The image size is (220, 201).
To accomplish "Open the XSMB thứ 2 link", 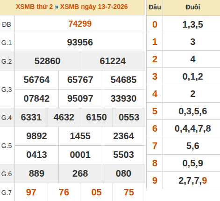I will pyautogui.click(x=34, y=7).
